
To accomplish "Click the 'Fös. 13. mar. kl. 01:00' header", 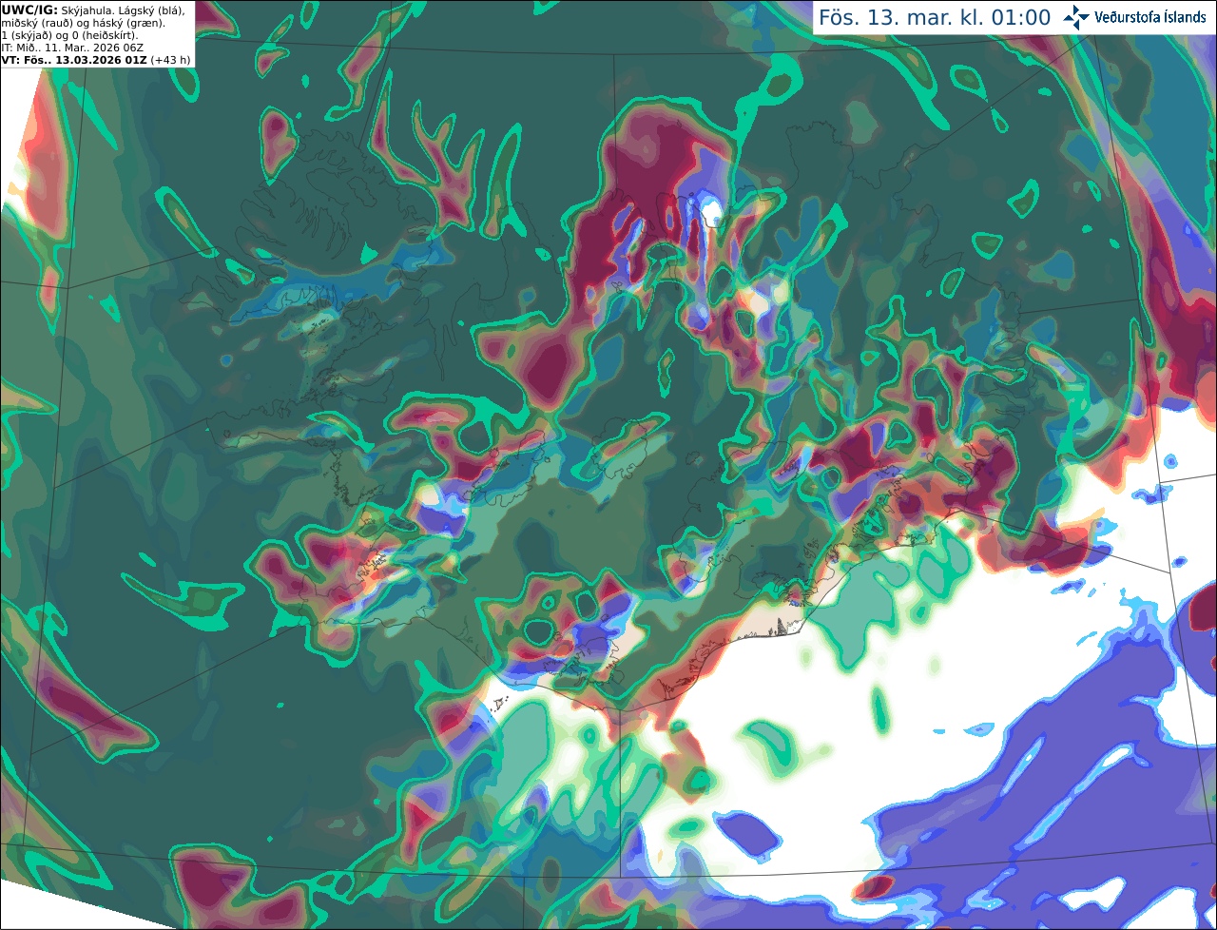I will tap(935, 17).
